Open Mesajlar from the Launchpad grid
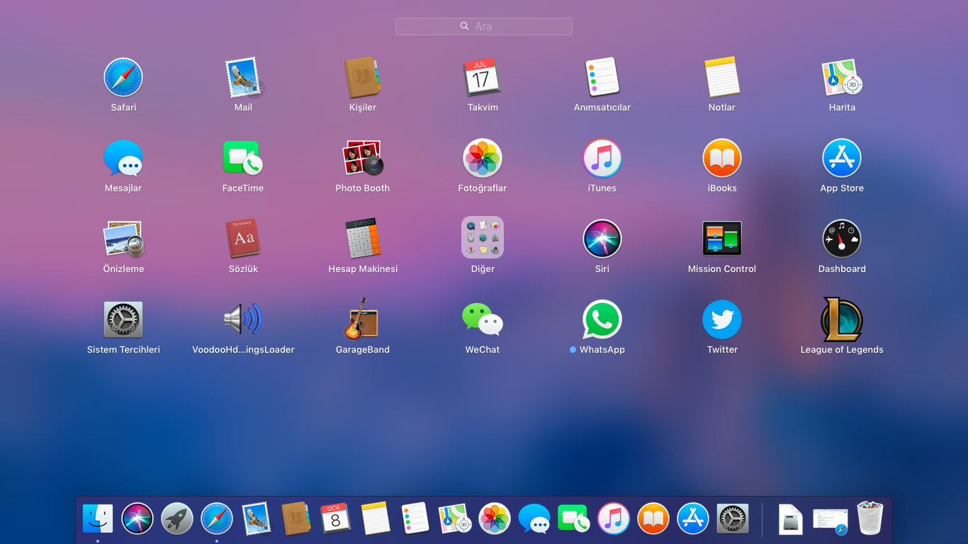 tap(123, 159)
